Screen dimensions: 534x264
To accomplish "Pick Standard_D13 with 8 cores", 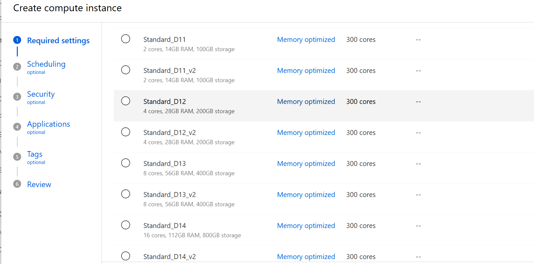I will click(126, 163).
